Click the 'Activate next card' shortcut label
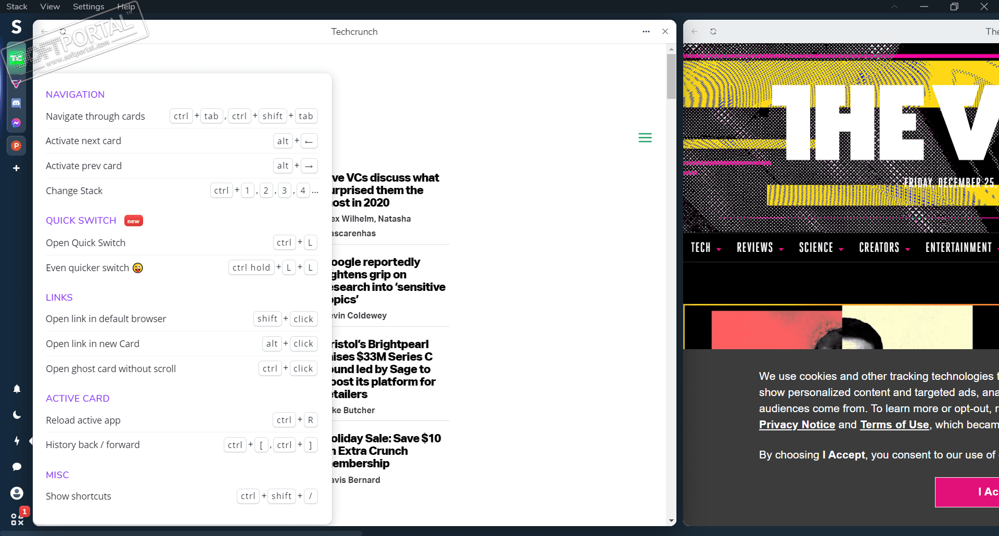Screen dimensions: 999x536 pos(83,141)
